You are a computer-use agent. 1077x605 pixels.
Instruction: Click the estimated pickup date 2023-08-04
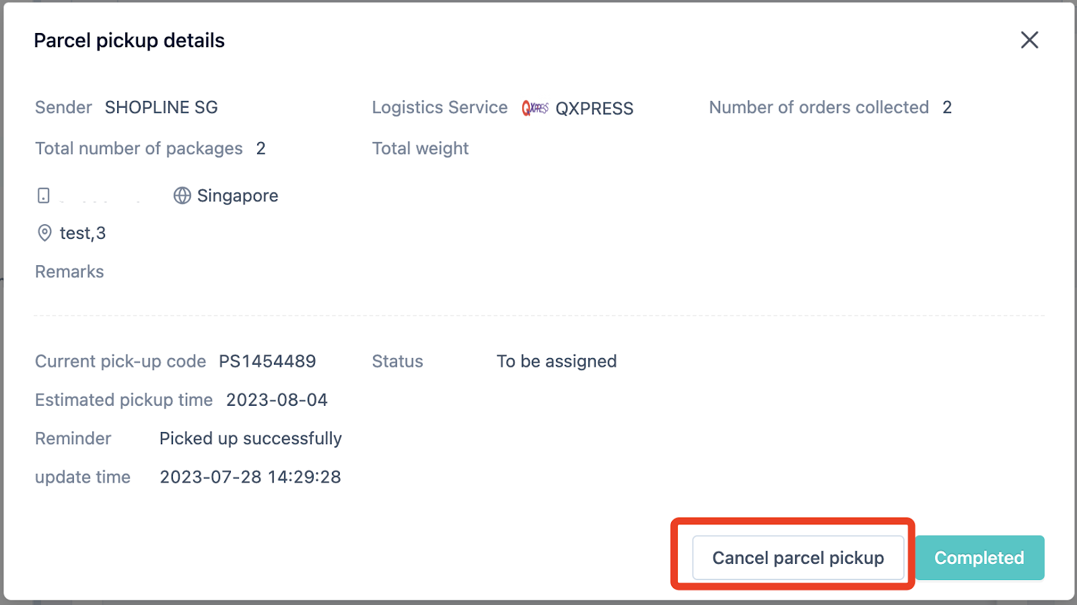[277, 400]
